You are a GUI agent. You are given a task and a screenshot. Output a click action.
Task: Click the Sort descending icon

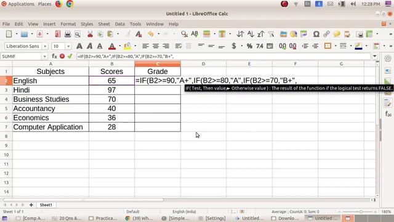260,34
